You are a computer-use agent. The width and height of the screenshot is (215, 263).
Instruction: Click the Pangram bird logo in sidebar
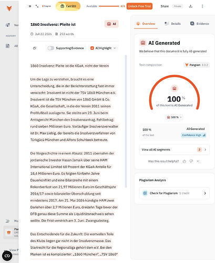point(9,8)
